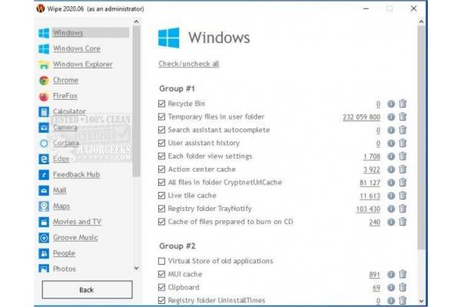Click sidebar vertical scrollbar thumb
Viewport: 461px width, 307px height.
pyautogui.click(x=136, y=101)
